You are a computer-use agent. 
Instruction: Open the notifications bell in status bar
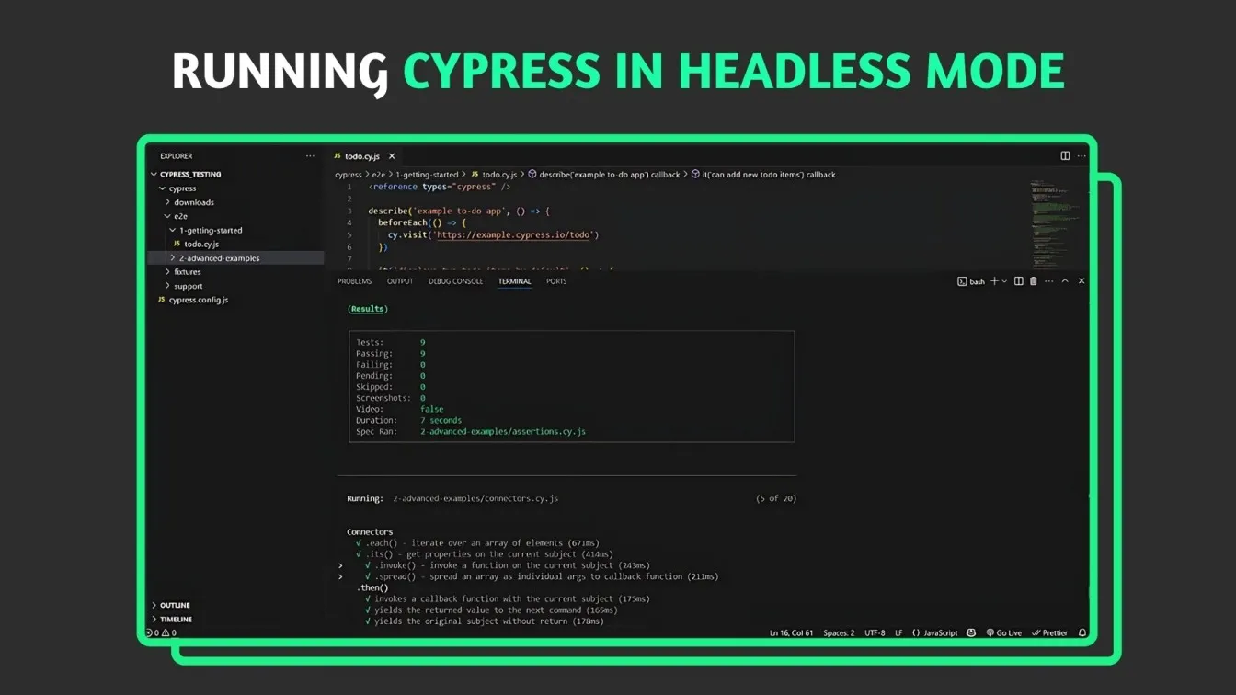point(1082,632)
